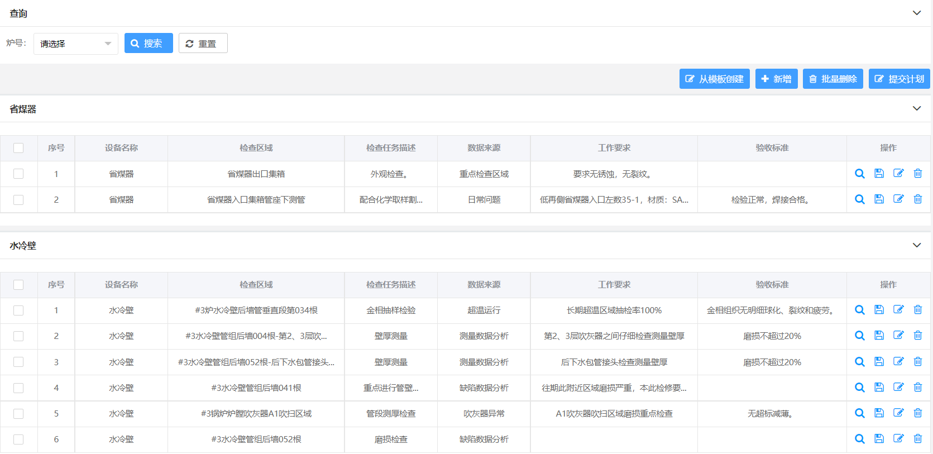Collapse the 水冷壁 section
Screen dimensions: 933x454
[x=917, y=245]
